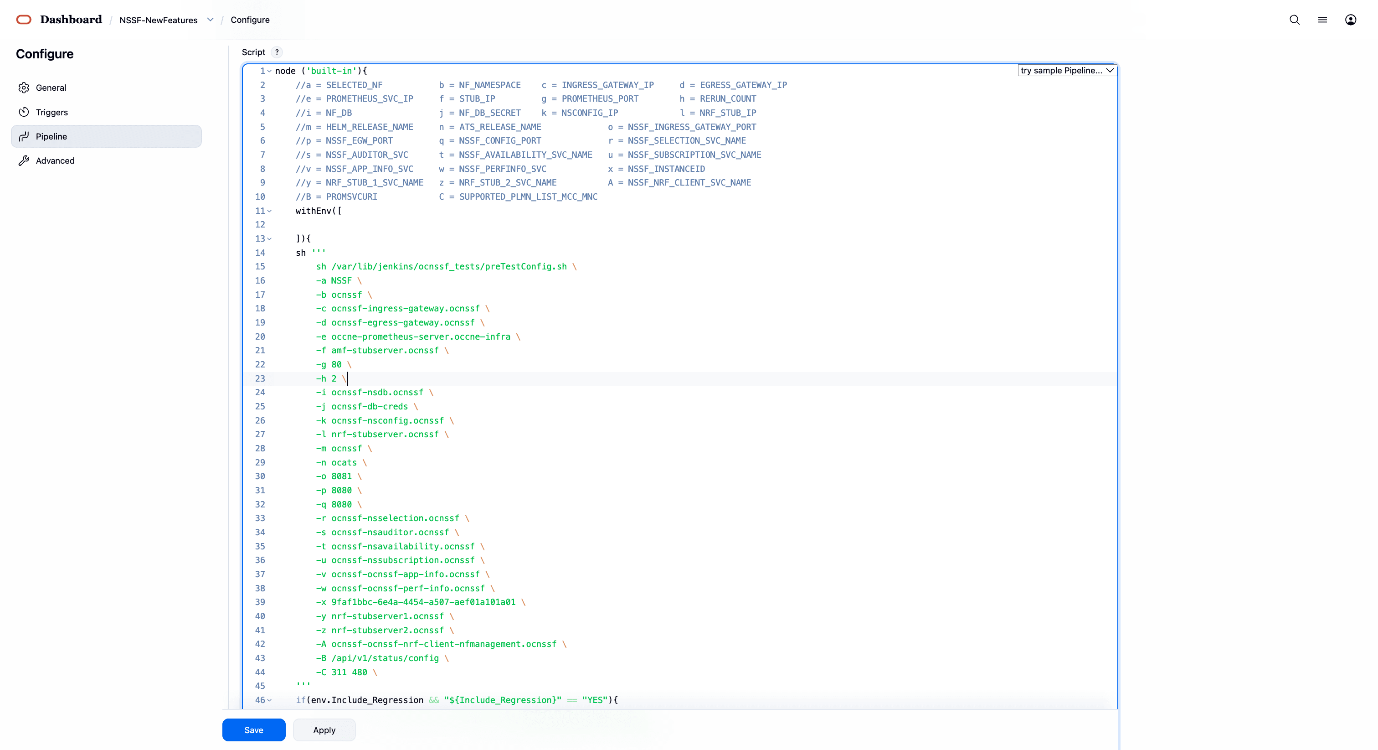Click 'occne-prometheus-server.occne-infra' text
This screenshot has height=750, width=1378.
pyautogui.click(x=421, y=337)
